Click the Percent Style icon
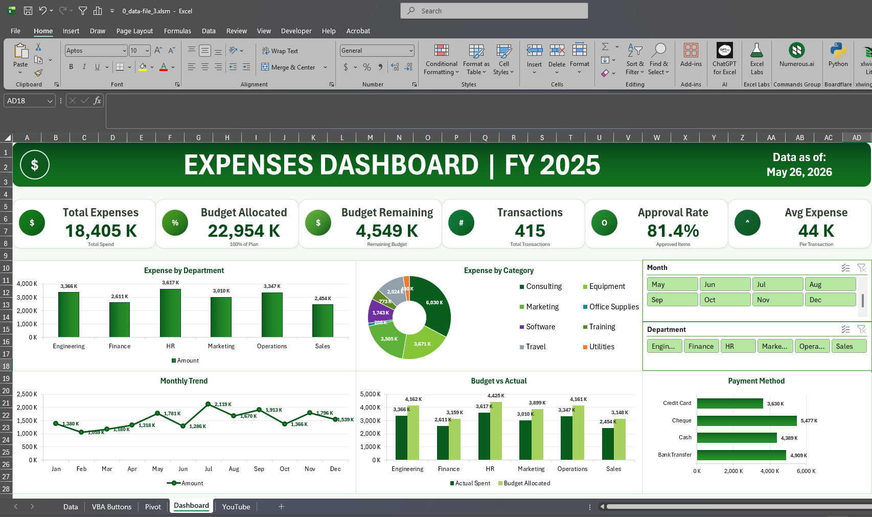 [367, 67]
